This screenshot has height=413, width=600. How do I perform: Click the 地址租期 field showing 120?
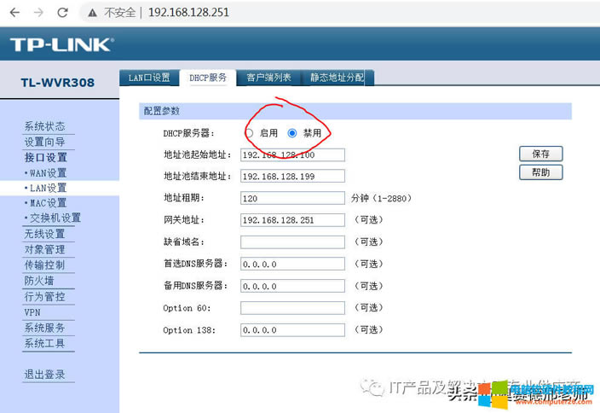click(x=292, y=198)
